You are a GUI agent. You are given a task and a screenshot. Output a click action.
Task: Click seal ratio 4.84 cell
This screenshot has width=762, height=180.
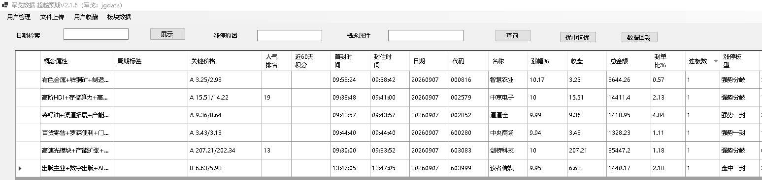click(668, 115)
